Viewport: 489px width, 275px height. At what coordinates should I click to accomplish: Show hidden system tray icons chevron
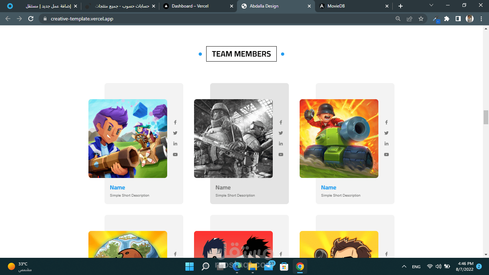pos(404,266)
